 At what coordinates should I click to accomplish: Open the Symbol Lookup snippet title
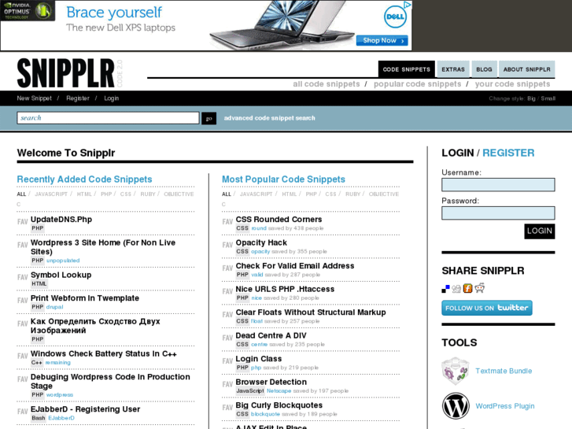tap(61, 275)
